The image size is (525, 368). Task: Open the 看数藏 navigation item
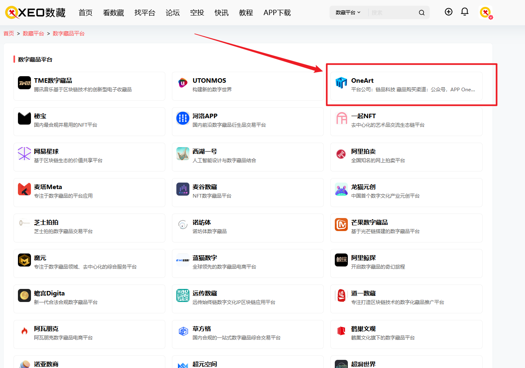point(113,13)
